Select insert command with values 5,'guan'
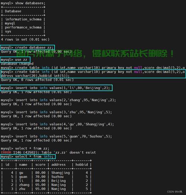Image resolution: width=186 pixels, height=195 pixels. (x=56, y=137)
